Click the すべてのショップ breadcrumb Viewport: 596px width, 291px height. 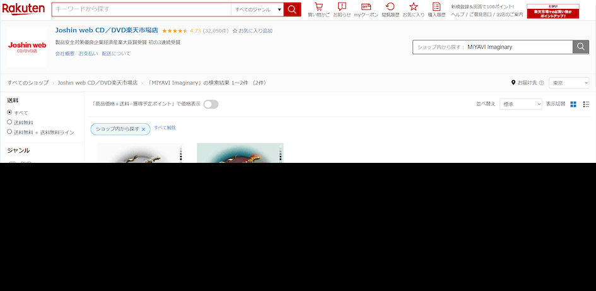click(x=28, y=83)
